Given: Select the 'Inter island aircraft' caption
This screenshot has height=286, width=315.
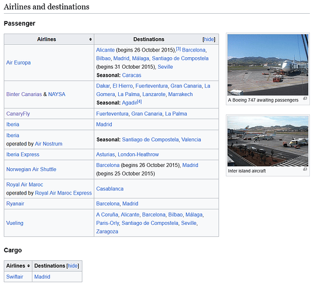Looking at the screenshot, I should [247, 171].
